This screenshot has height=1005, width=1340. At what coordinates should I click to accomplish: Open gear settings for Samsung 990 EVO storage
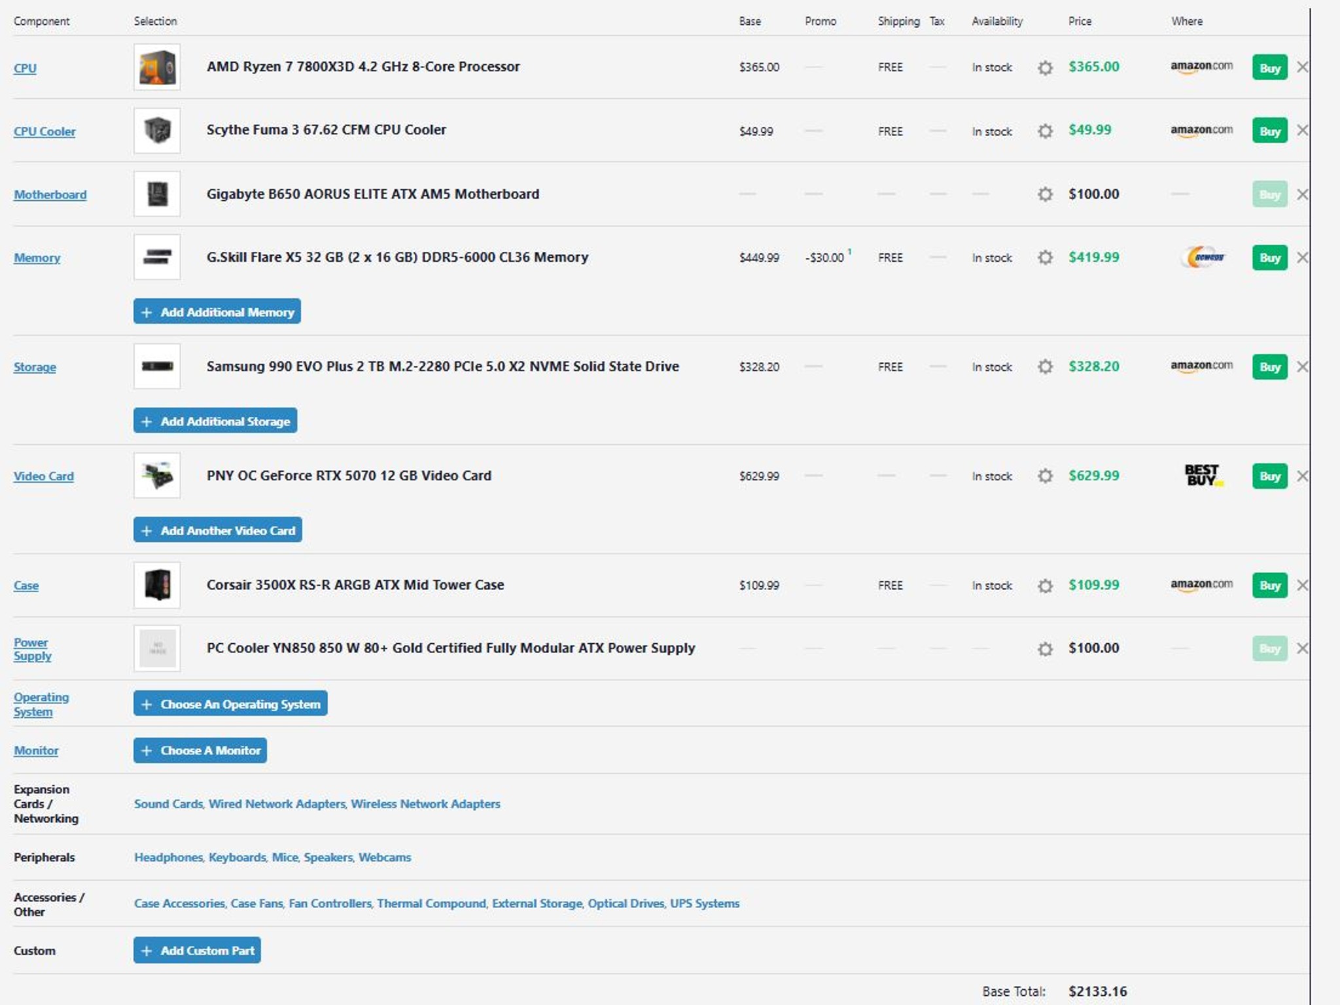1045,366
